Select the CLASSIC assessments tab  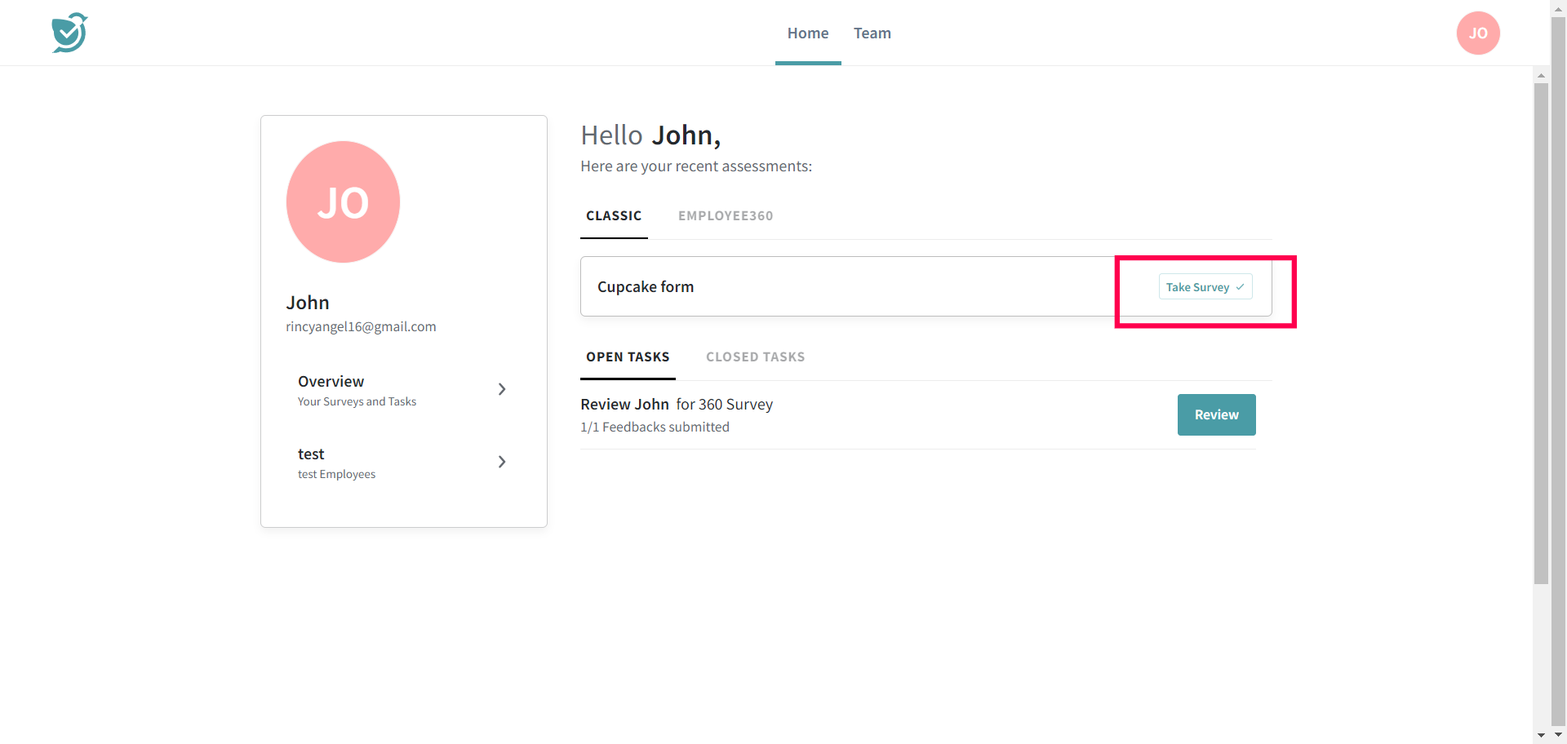coord(614,216)
